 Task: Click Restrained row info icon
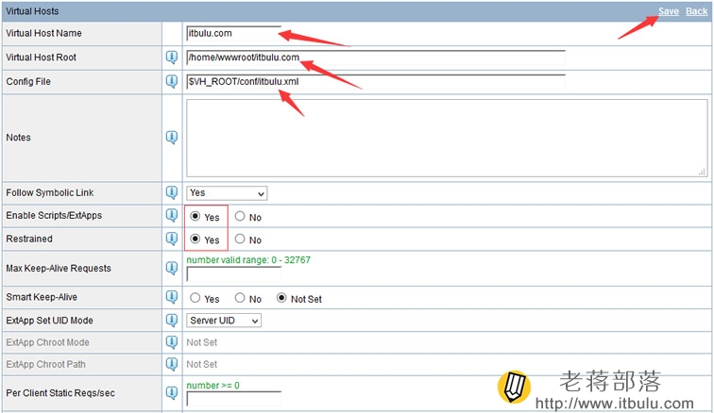(x=172, y=239)
